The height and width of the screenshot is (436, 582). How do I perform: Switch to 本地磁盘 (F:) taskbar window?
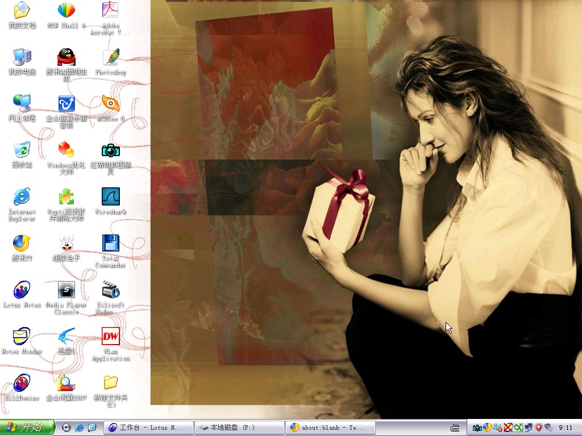point(239,427)
